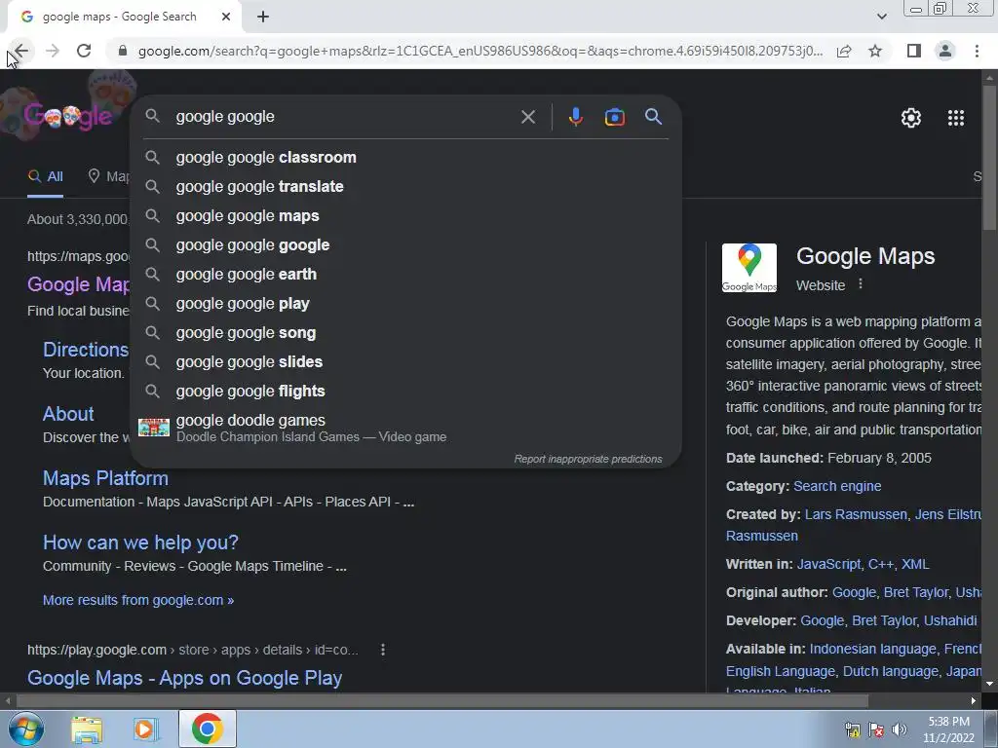Launch Windows Media Player from taskbar
Image resolution: width=998 pixels, height=748 pixels.
pos(145,729)
